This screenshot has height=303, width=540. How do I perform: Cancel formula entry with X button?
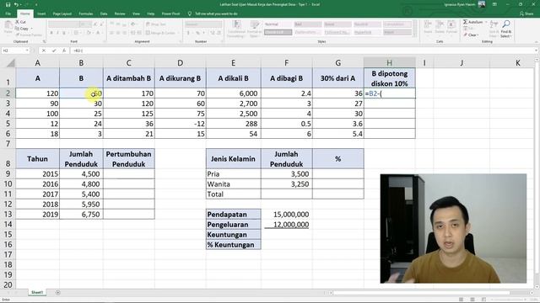(x=44, y=50)
